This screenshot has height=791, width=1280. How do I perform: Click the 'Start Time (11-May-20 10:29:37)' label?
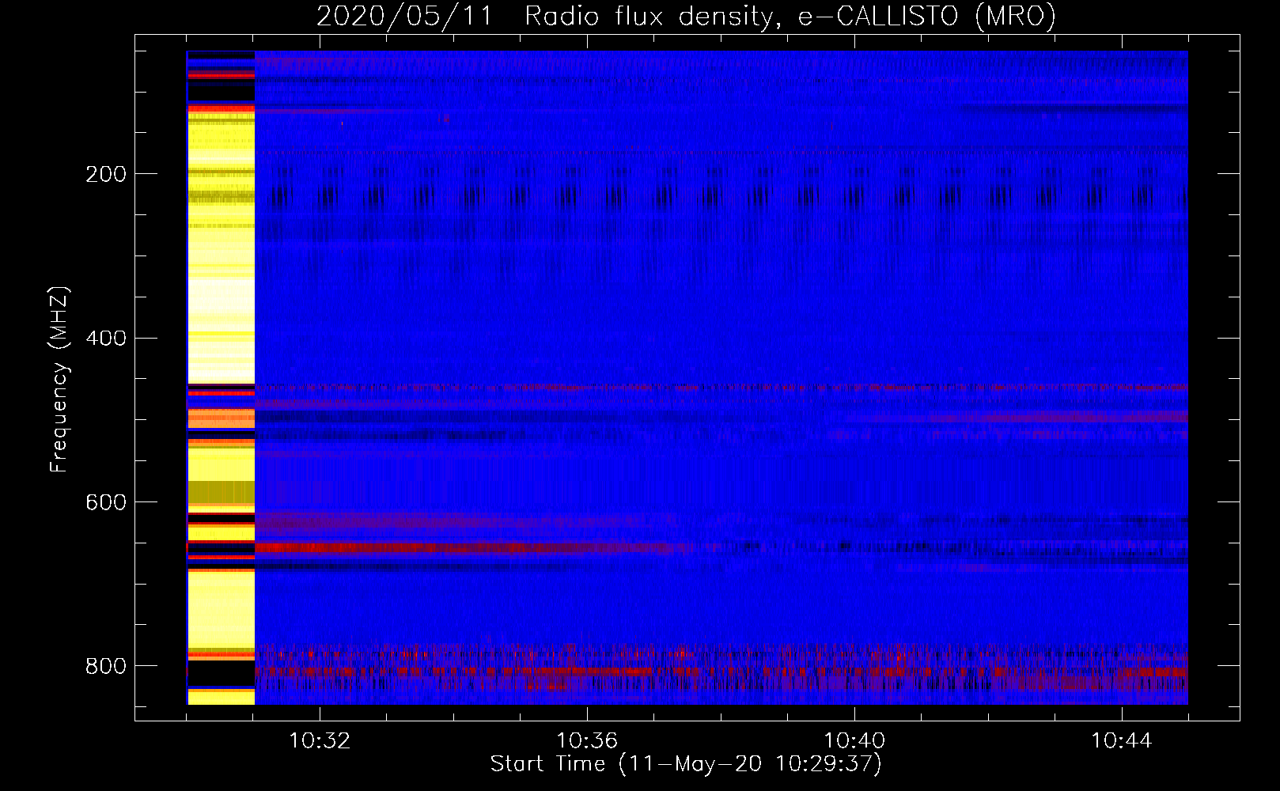tap(686, 763)
